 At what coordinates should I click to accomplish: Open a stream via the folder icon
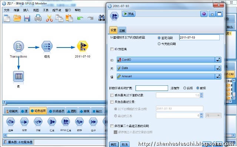point(17,18)
